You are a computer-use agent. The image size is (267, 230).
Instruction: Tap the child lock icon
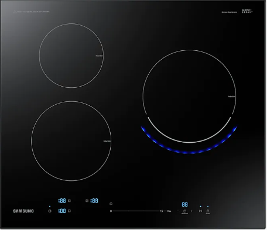pos(208,211)
